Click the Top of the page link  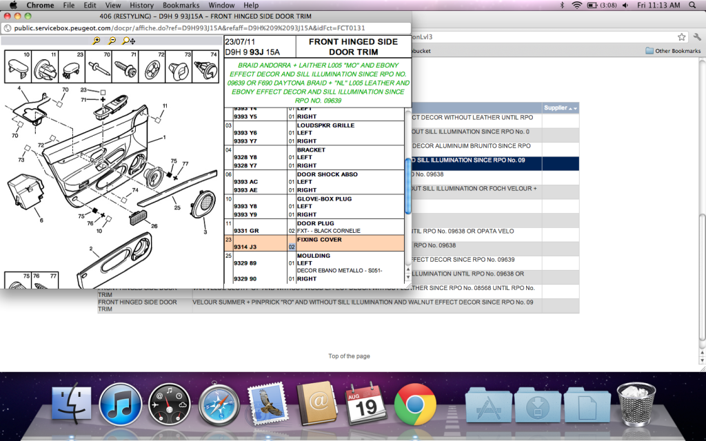(x=349, y=356)
